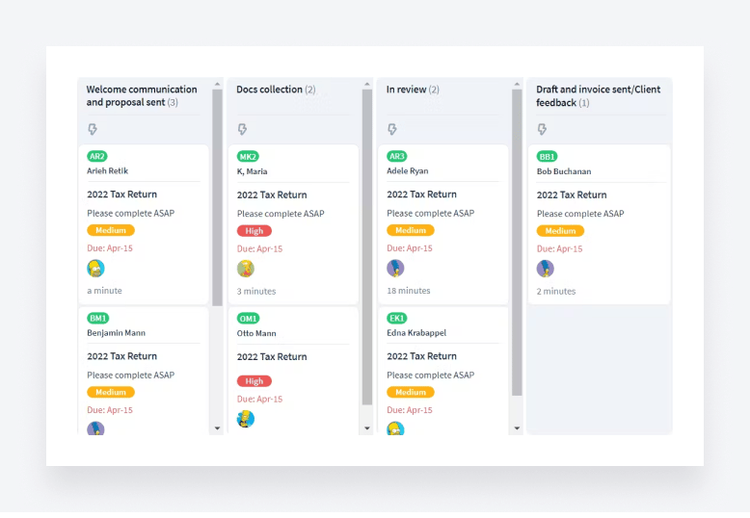Click the 'a minute' timestamp on Arieh Retik card
Viewport: 750px width, 518px height.
coord(104,291)
